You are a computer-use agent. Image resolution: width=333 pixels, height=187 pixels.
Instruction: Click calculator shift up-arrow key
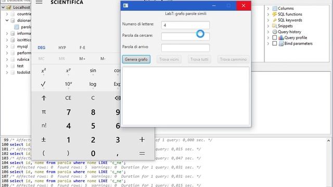point(44,98)
